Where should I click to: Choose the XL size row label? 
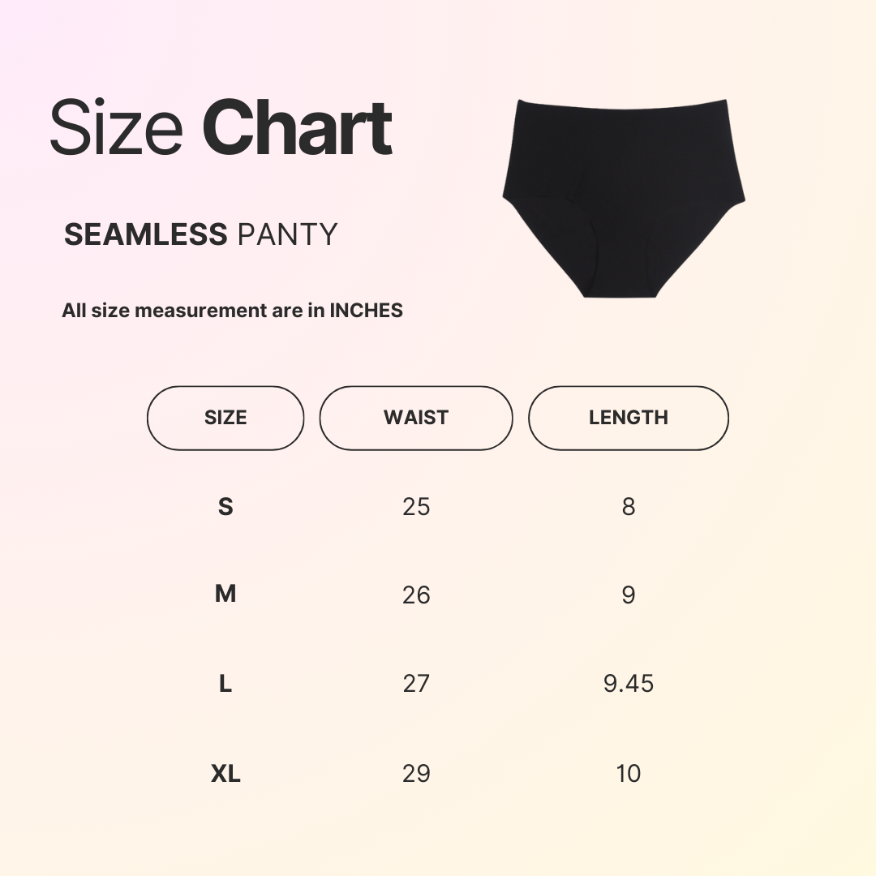225,773
